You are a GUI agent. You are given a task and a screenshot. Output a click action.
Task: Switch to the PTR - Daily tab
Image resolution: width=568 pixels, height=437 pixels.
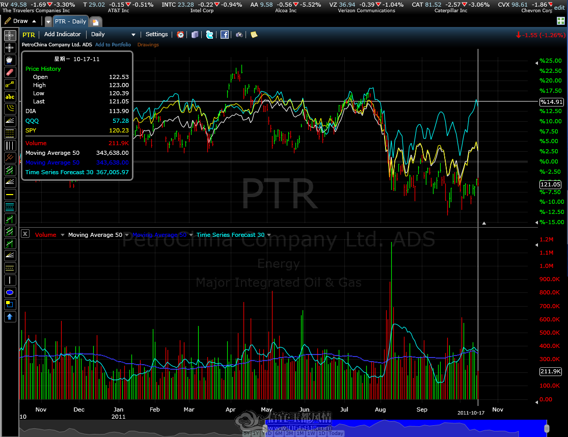point(71,21)
